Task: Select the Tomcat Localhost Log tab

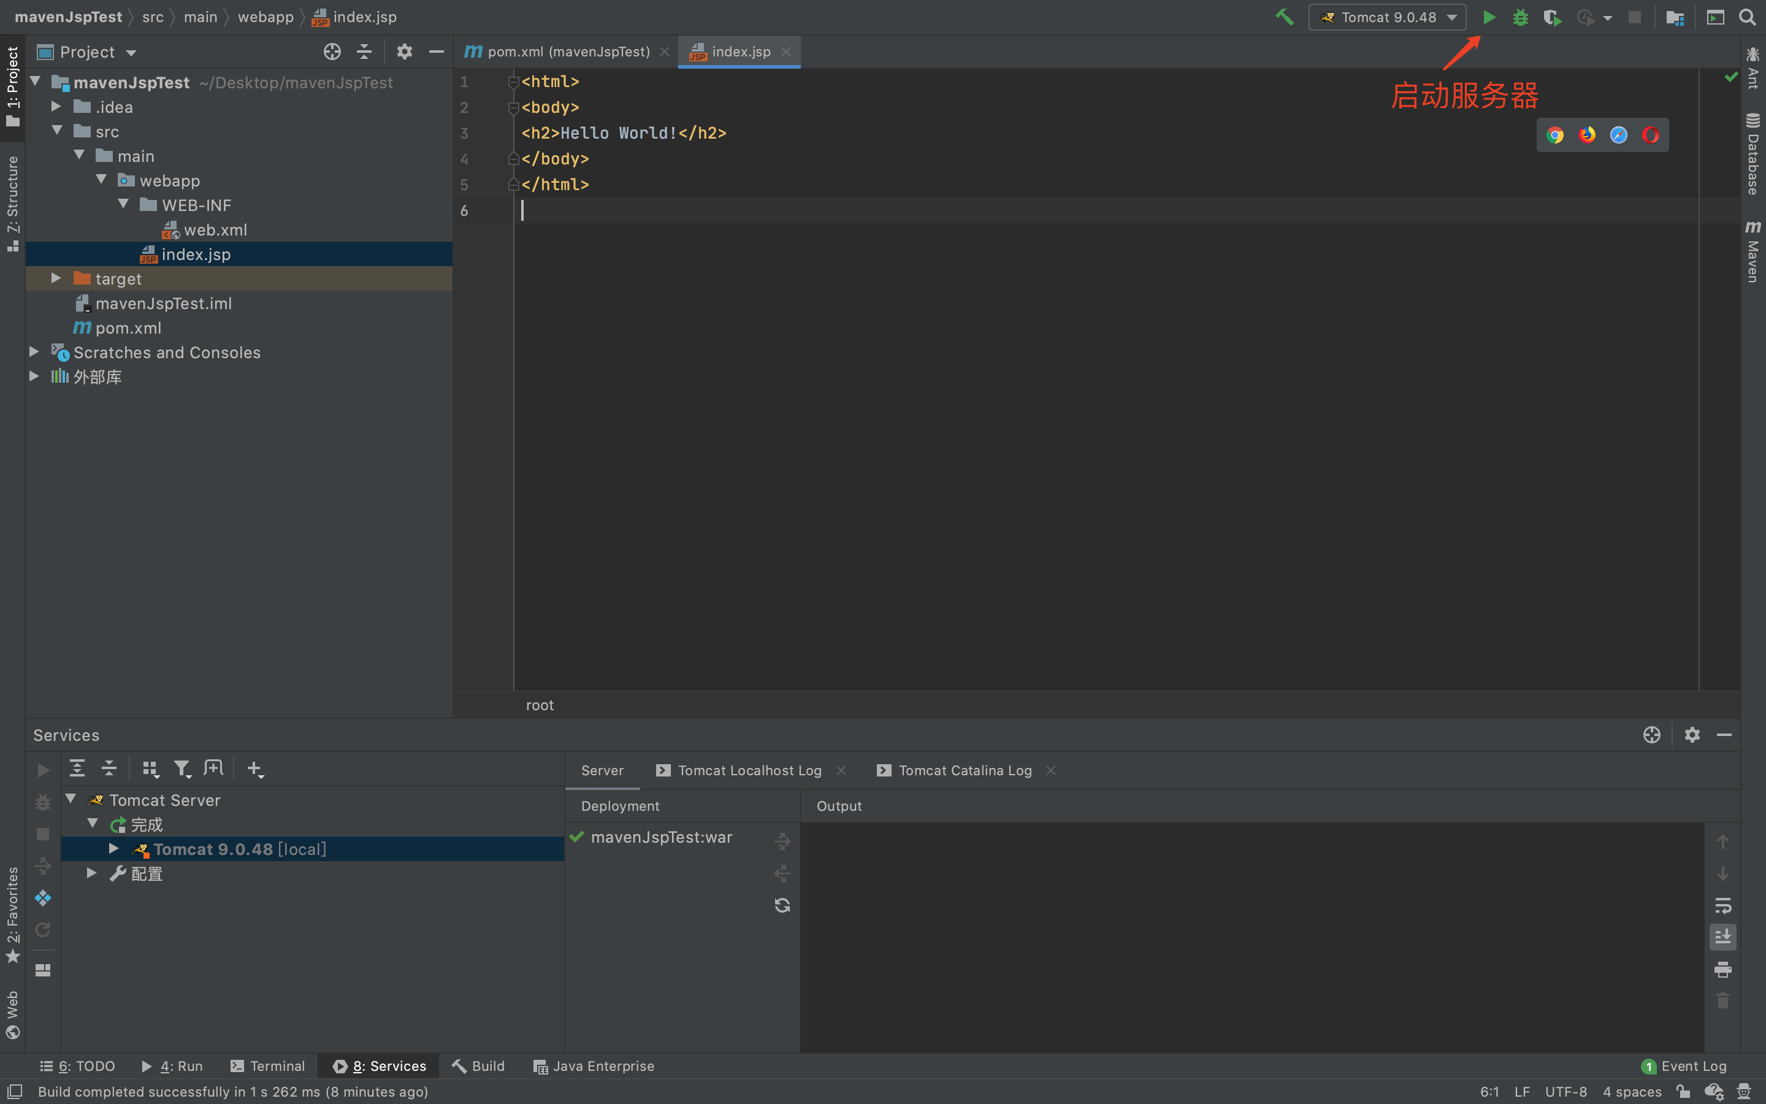Action: tap(749, 770)
